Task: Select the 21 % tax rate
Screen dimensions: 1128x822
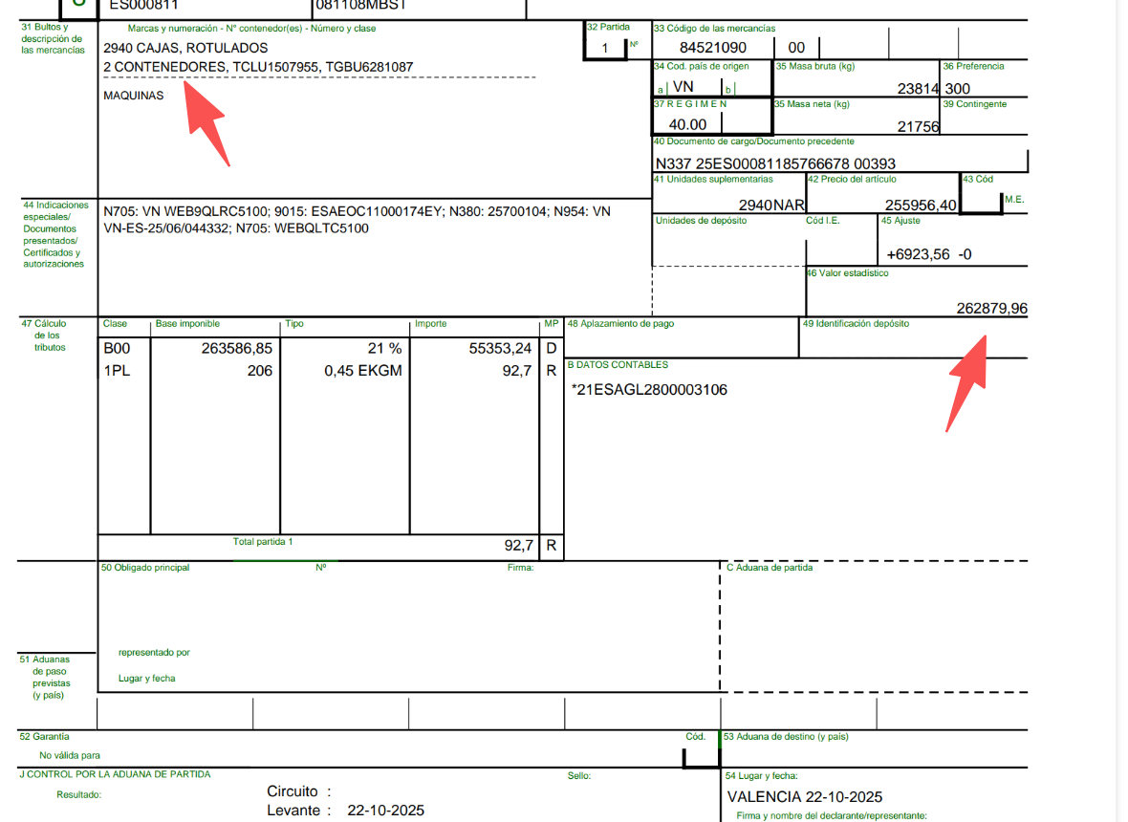Action: click(384, 349)
